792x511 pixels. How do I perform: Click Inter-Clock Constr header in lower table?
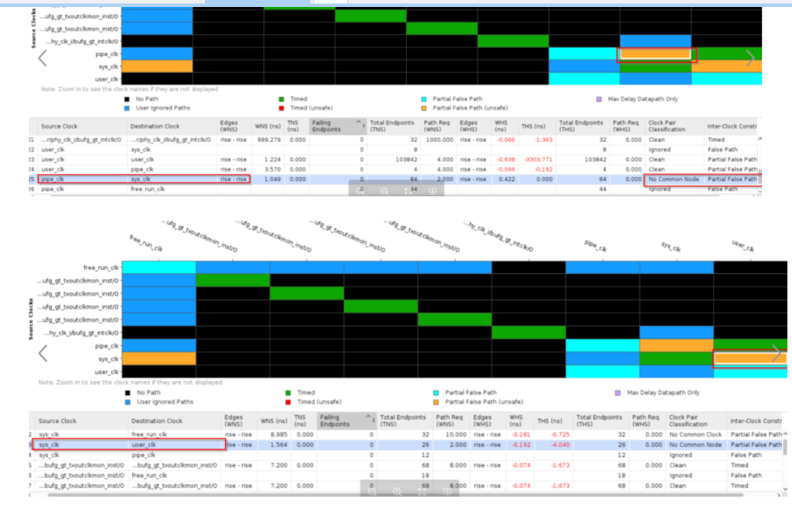(755, 421)
